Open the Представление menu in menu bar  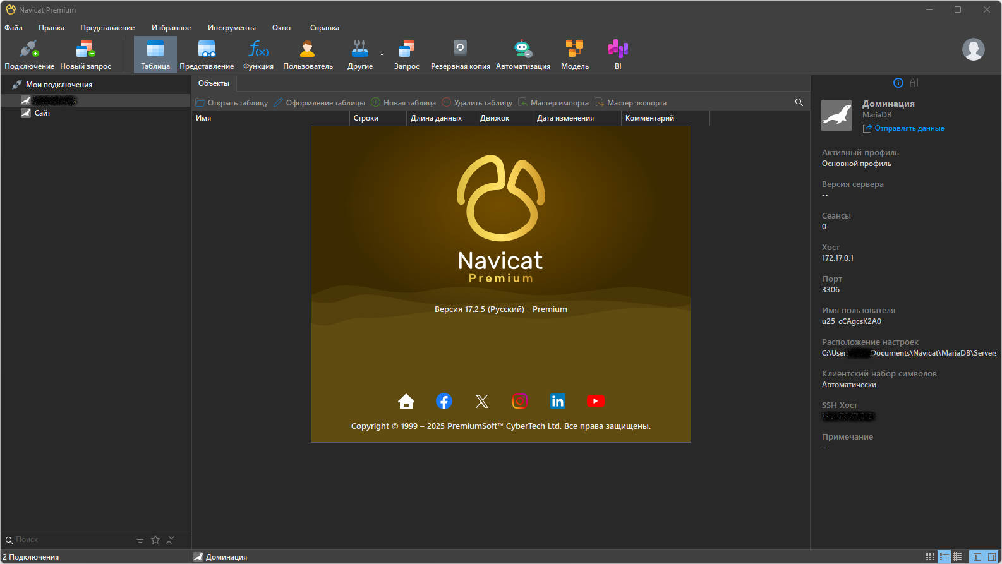click(107, 28)
